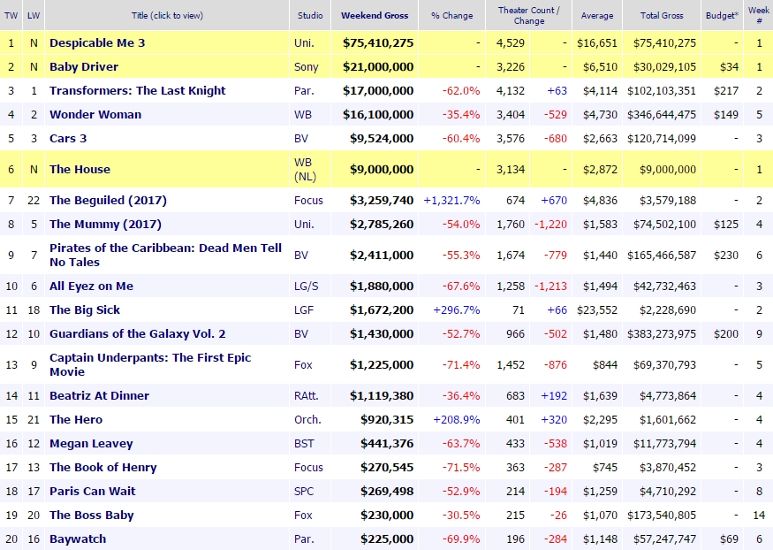Open The House title link
Image resolution: width=773 pixels, height=550 pixels.
click(x=80, y=169)
